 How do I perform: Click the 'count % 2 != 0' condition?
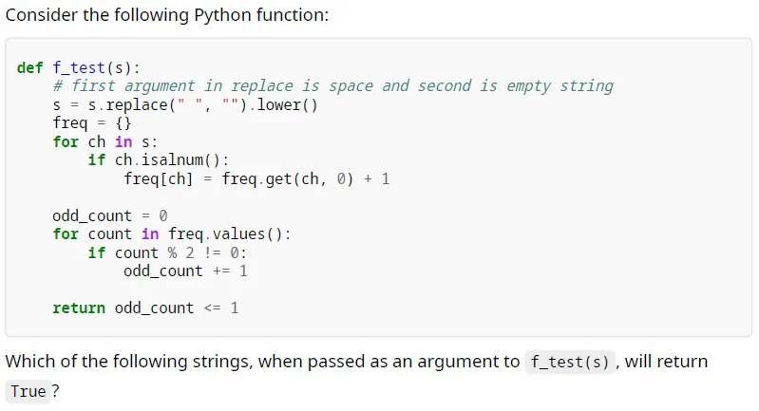177,252
